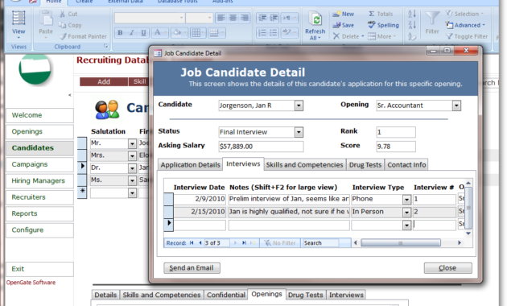Open the Hiring Managers navigation button
The height and width of the screenshot is (306, 507).
point(39,181)
